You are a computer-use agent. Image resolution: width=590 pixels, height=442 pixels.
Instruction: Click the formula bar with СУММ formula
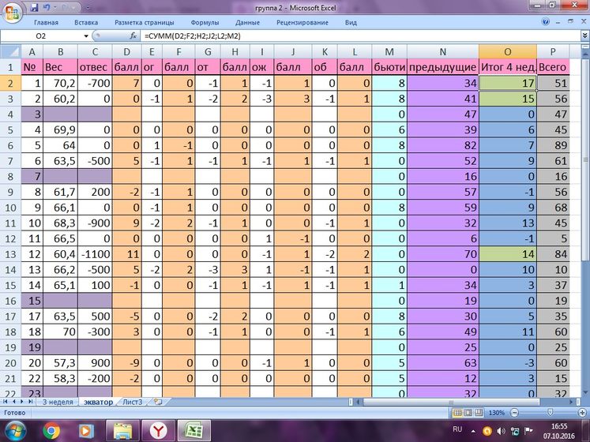[x=359, y=36]
